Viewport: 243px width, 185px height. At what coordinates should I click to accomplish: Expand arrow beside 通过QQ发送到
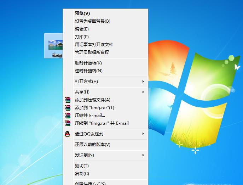click(x=143, y=134)
